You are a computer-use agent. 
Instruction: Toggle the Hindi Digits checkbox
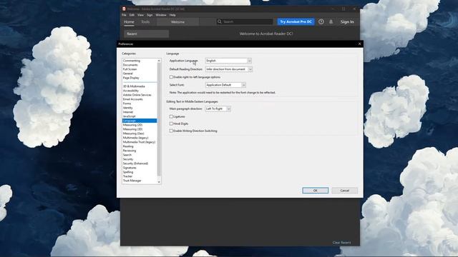click(171, 124)
